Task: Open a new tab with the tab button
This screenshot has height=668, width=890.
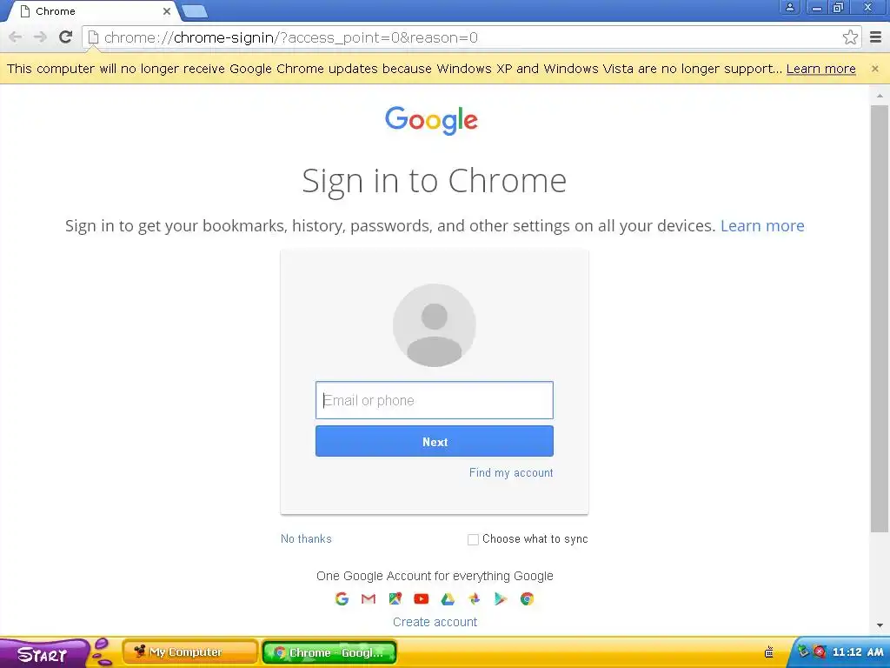Action: 195,11
